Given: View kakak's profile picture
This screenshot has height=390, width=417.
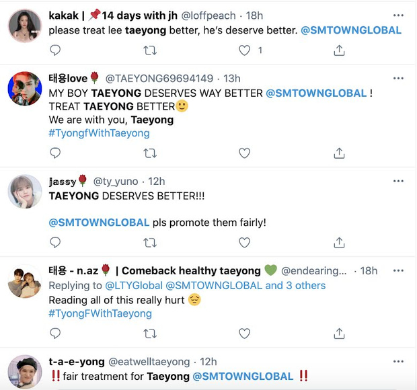Looking at the screenshot, I should pyautogui.click(x=25, y=26).
